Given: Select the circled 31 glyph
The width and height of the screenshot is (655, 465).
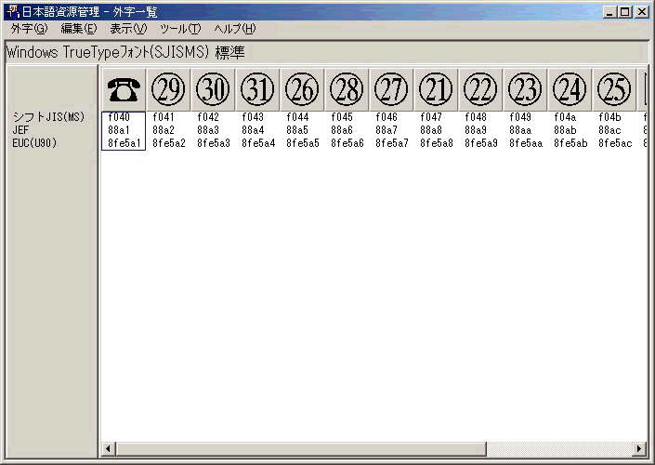Looking at the screenshot, I should pyautogui.click(x=257, y=89).
